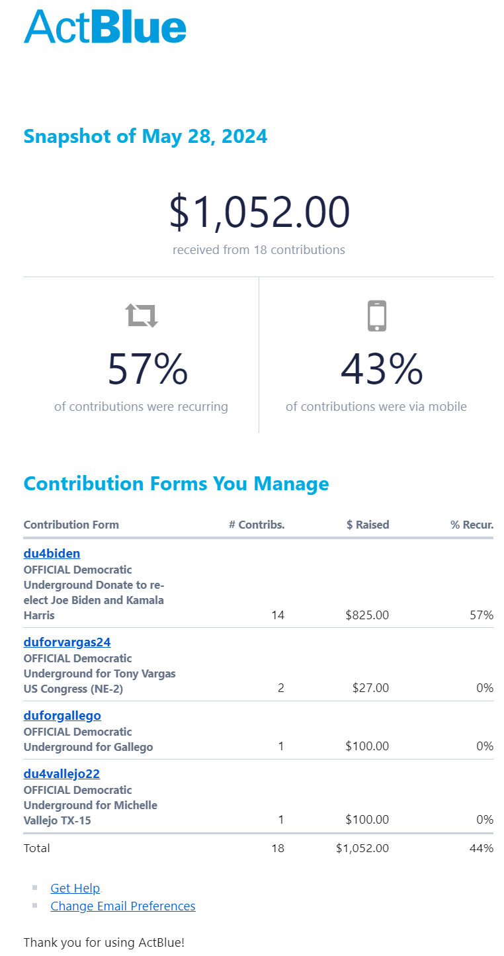Click the mobile phone icon
The image size is (504, 956).
[376, 316]
